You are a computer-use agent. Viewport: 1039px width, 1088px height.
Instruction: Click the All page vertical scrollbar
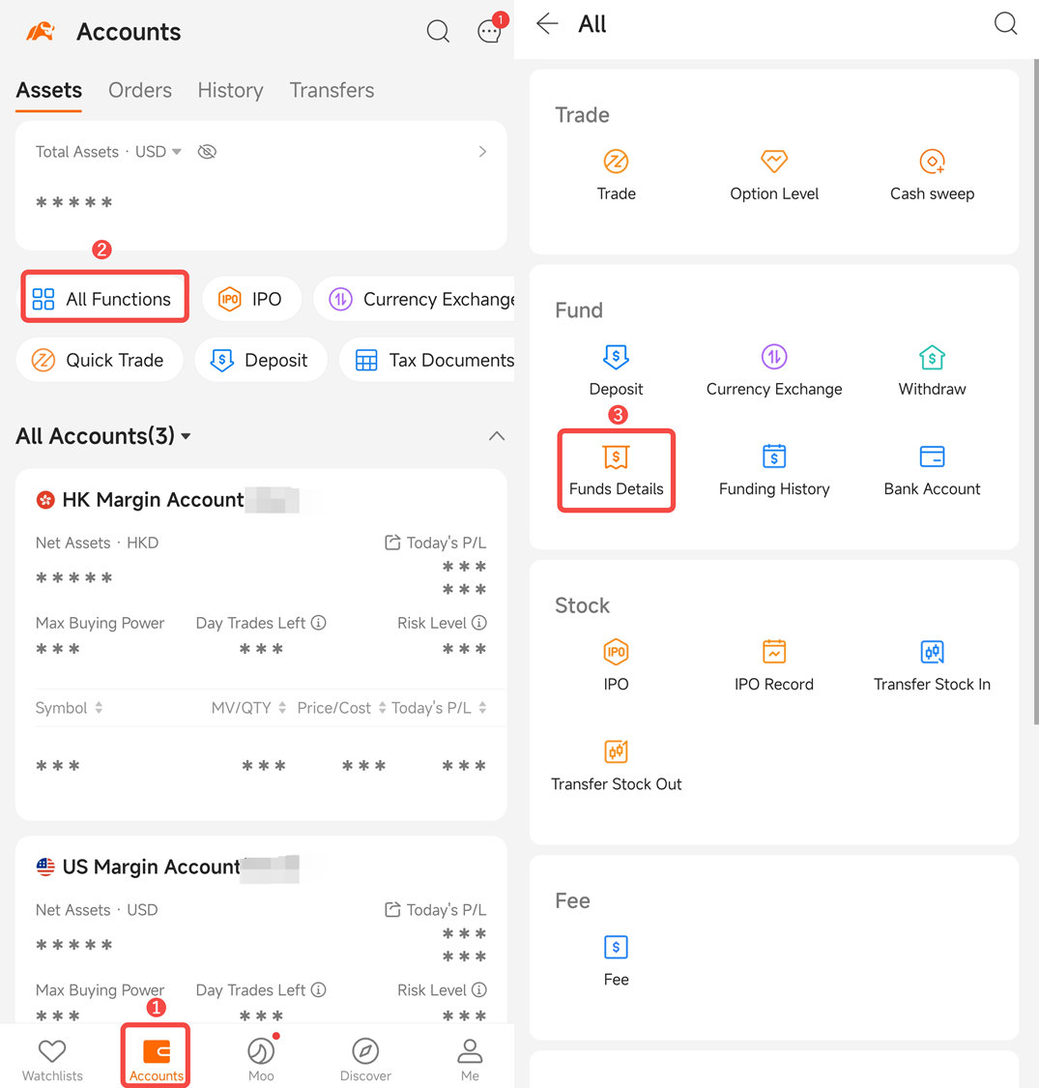pos(1035,392)
